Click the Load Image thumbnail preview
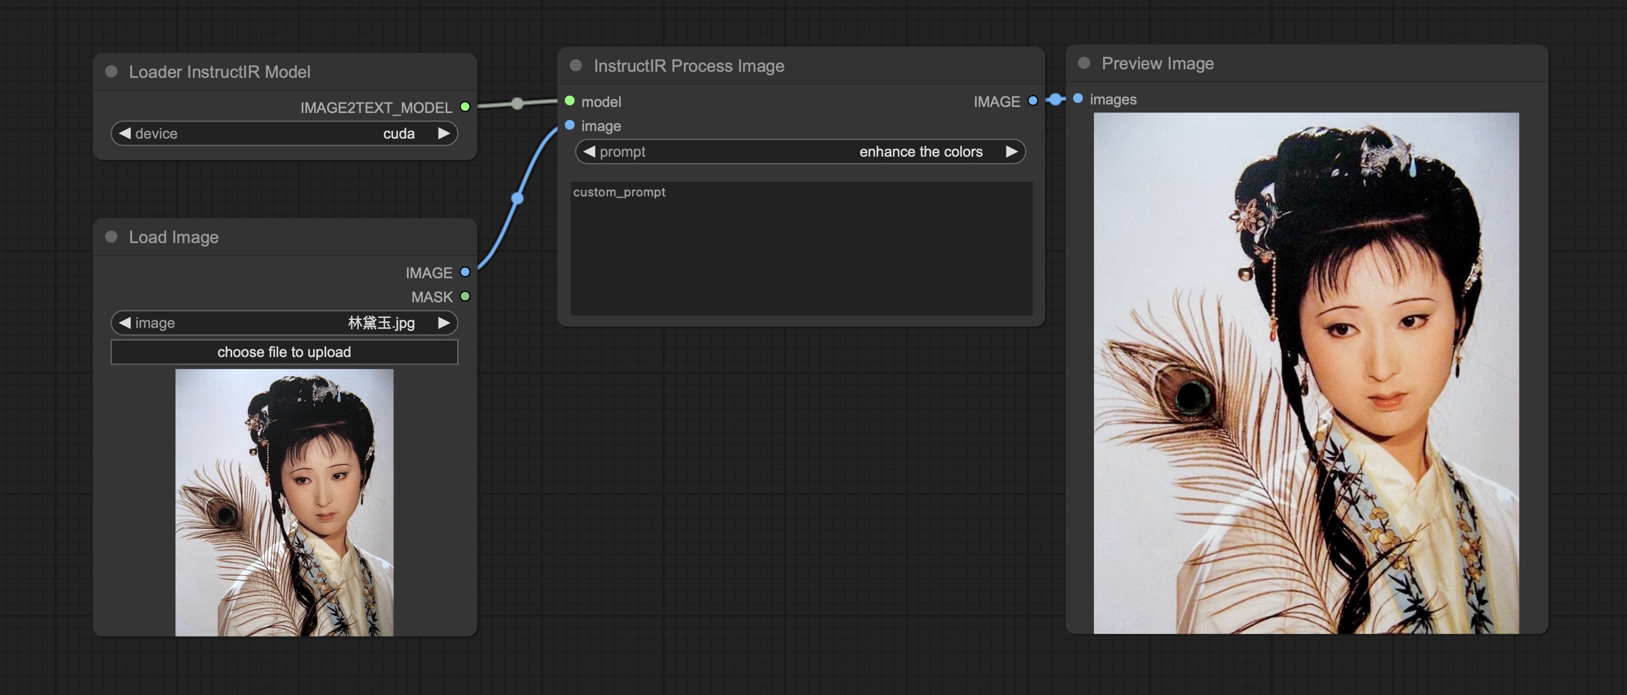The width and height of the screenshot is (1627, 695). (x=284, y=502)
